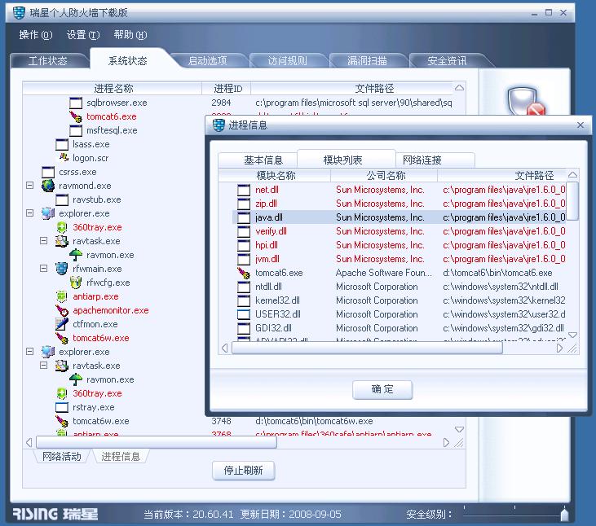Click the GDI32.dll module icon

(244, 328)
